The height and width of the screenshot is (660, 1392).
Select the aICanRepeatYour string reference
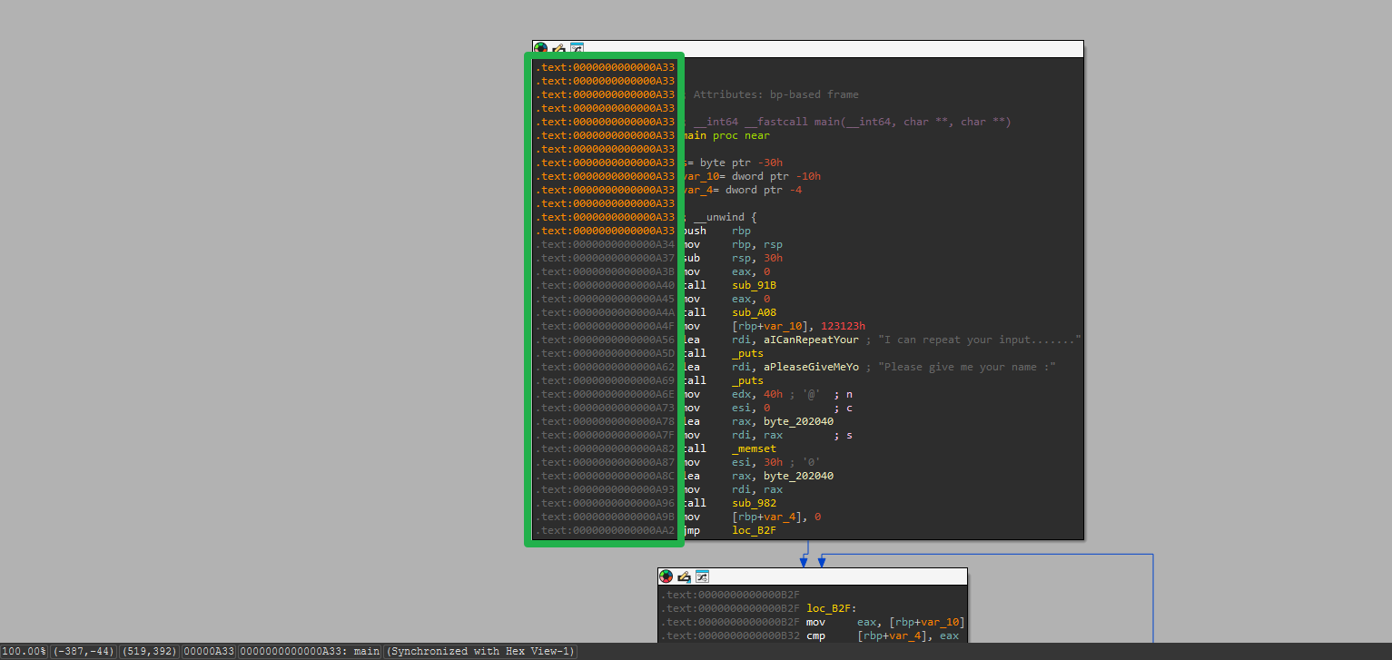[811, 340]
